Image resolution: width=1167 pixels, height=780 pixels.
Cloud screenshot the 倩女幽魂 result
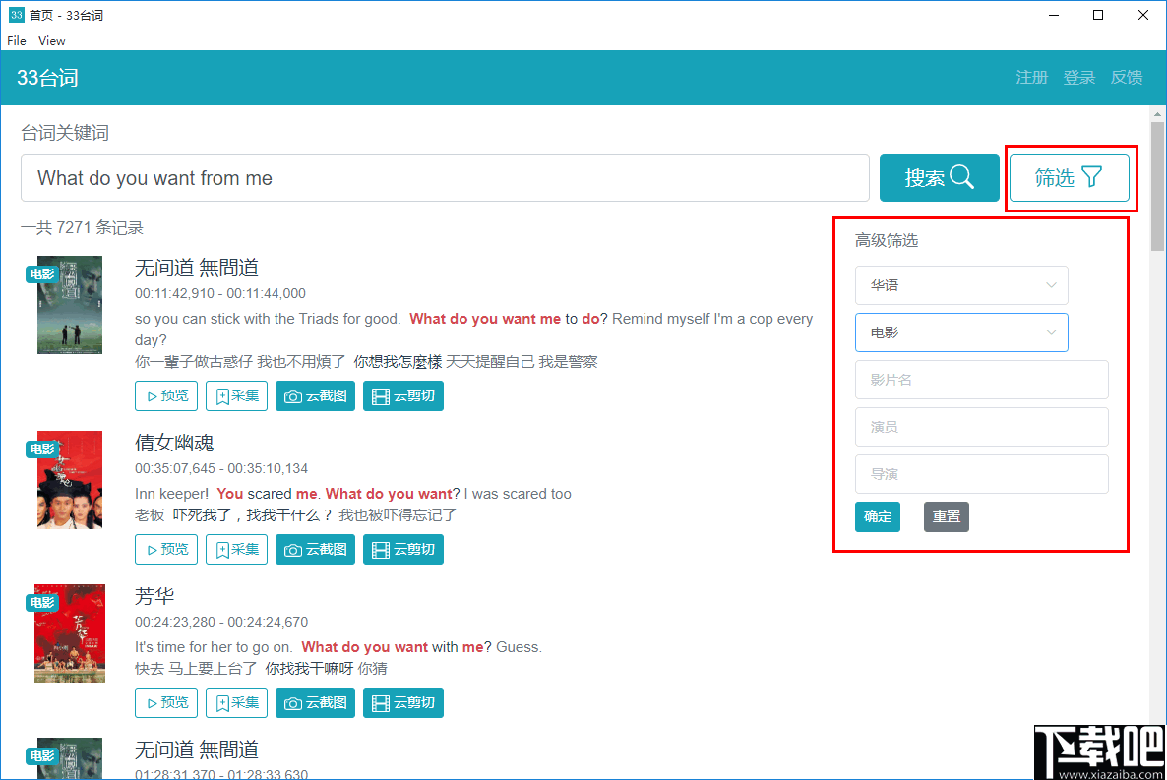[316, 549]
